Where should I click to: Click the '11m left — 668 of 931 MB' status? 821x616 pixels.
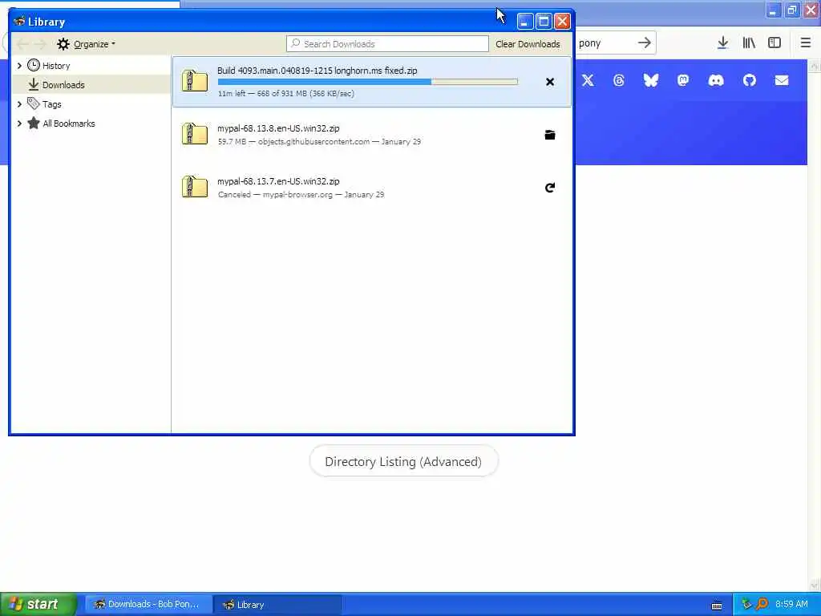tap(286, 94)
